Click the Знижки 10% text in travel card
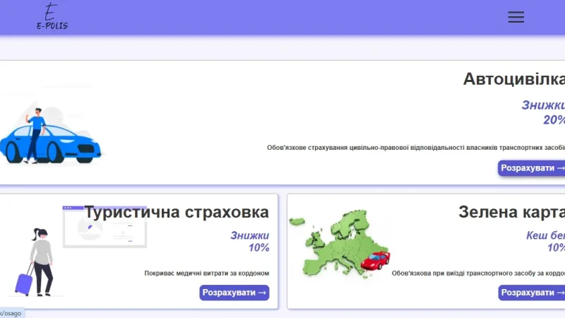Image resolution: width=565 pixels, height=318 pixels. [250, 242]
